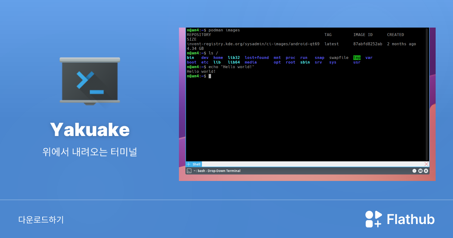Screen dimensions: 453x238
Task: Click the terminal icon on the title bar
Action: [x=189, y=170]
